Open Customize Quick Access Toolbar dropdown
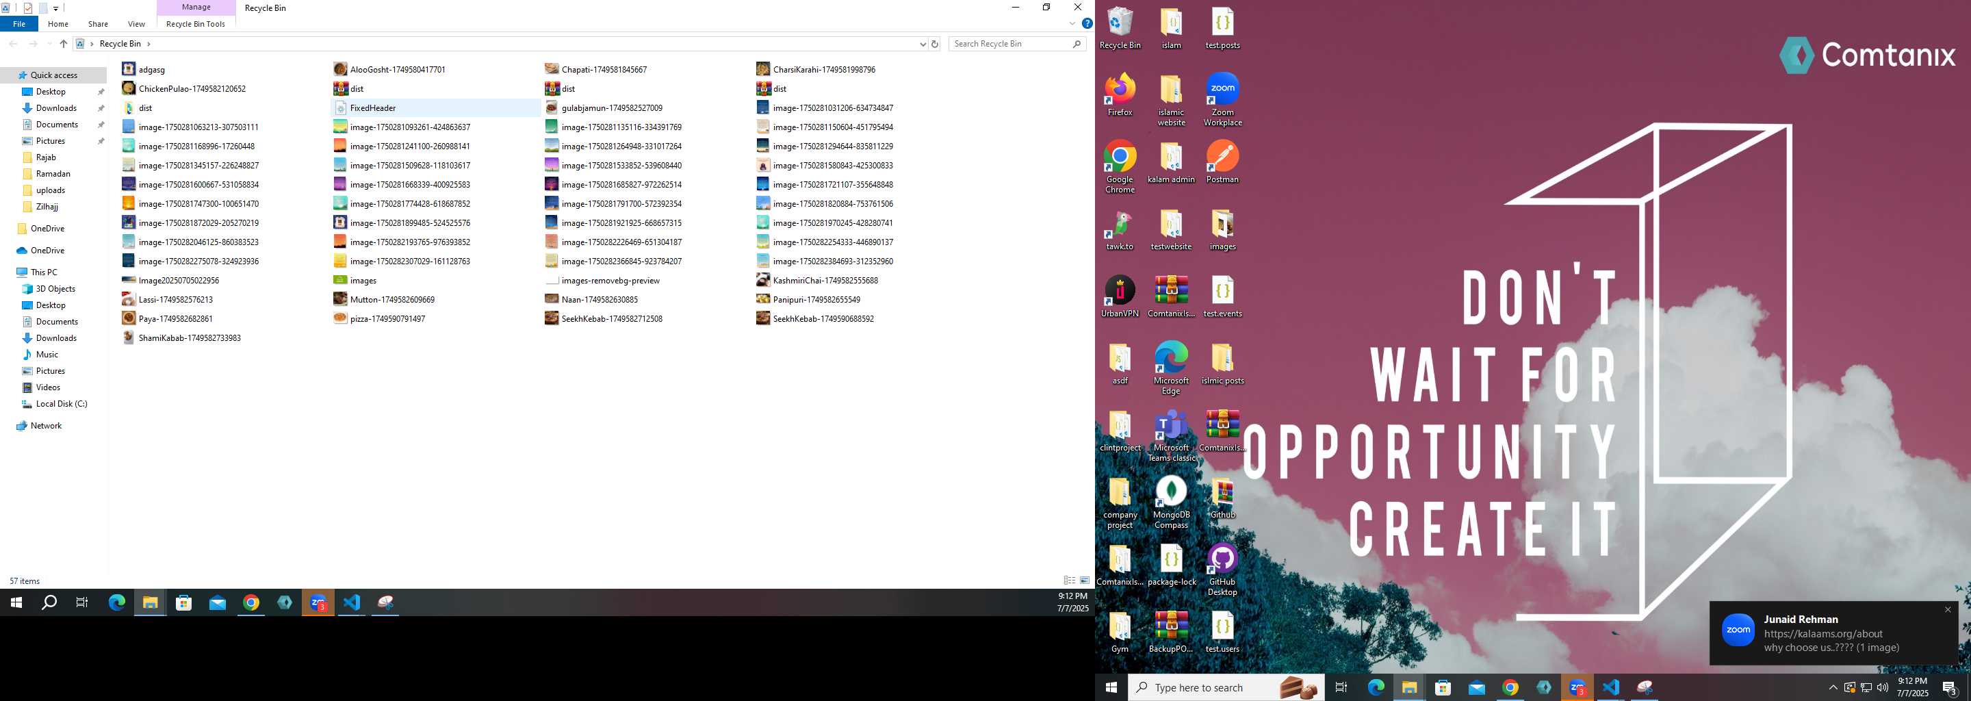1971x701 pixels. pos(56,8)
